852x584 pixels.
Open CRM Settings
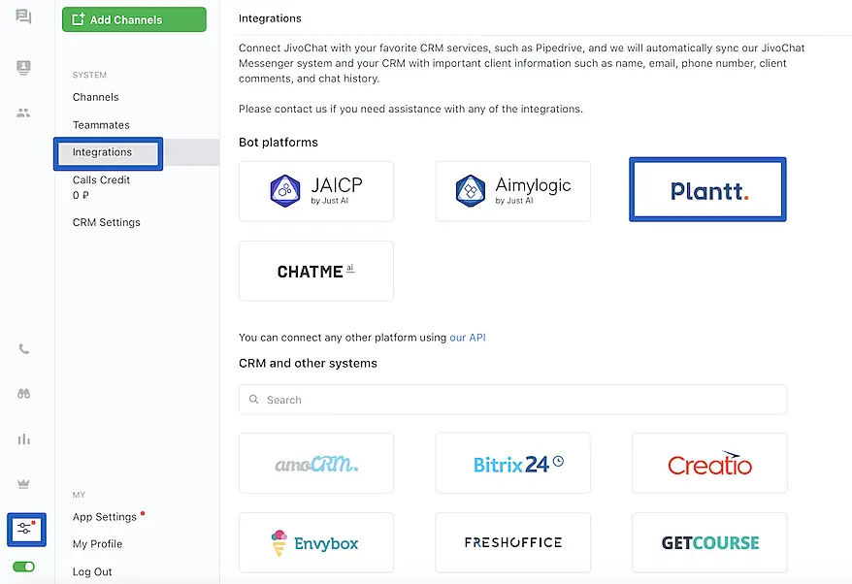click(107, 222)
